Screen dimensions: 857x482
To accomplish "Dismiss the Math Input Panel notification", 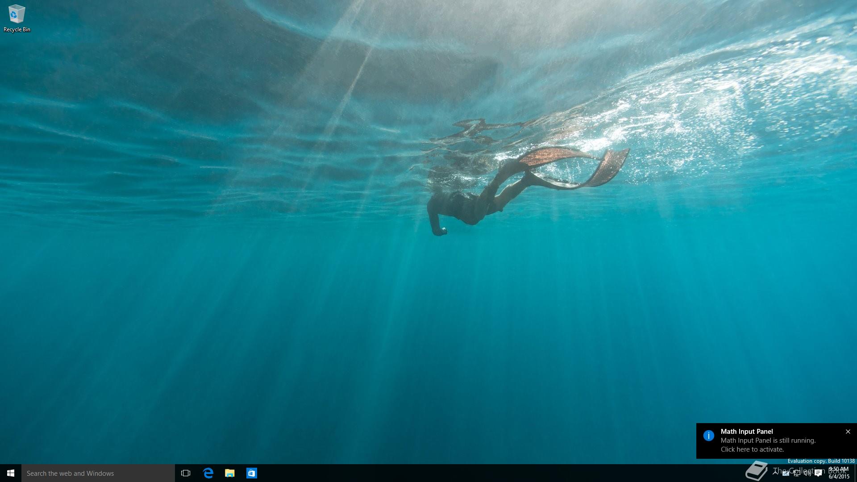I will (848, 432).
